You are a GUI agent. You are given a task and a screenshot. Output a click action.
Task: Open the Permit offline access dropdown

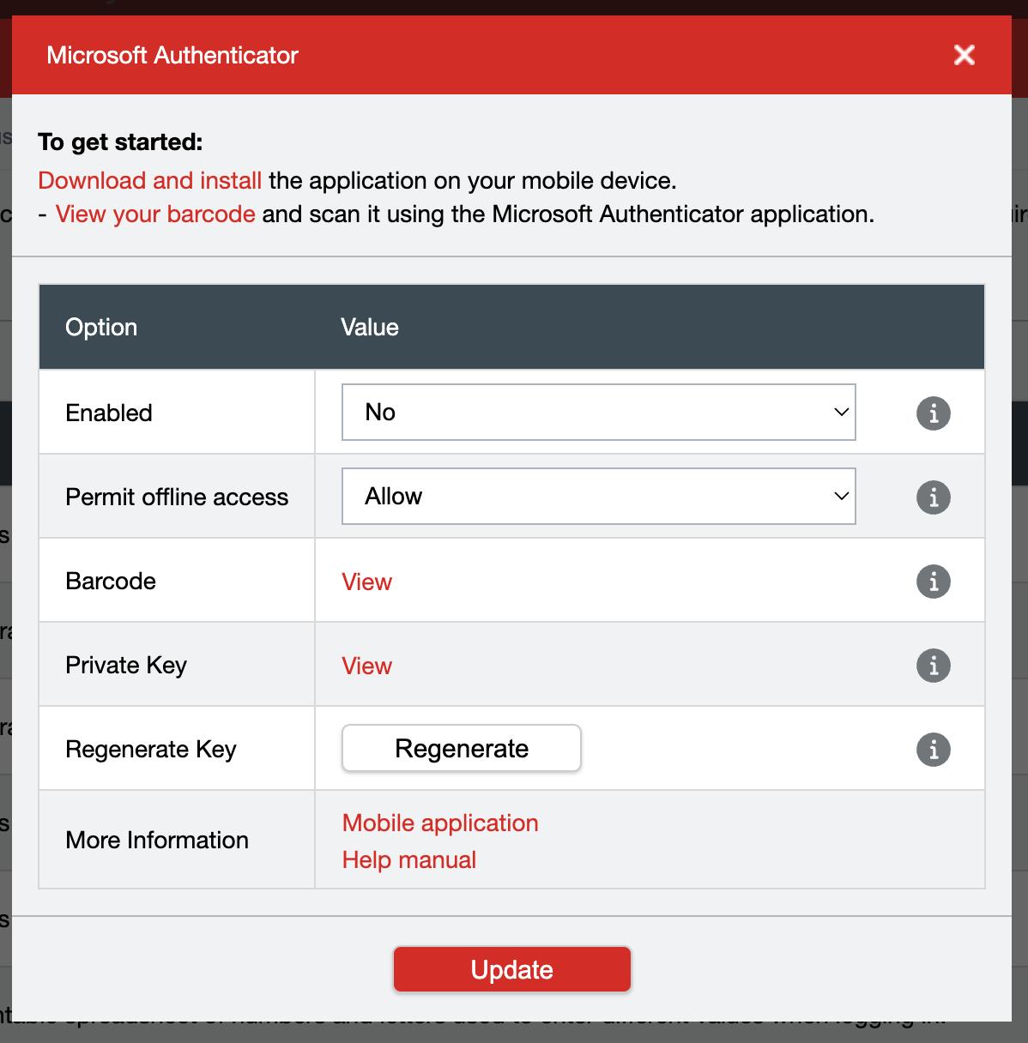[x=598, y=497]
